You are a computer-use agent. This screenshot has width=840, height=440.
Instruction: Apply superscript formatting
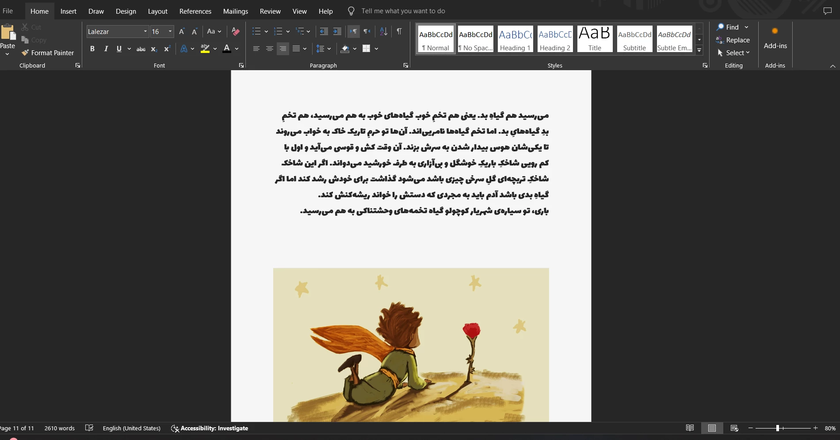point(167,49)
